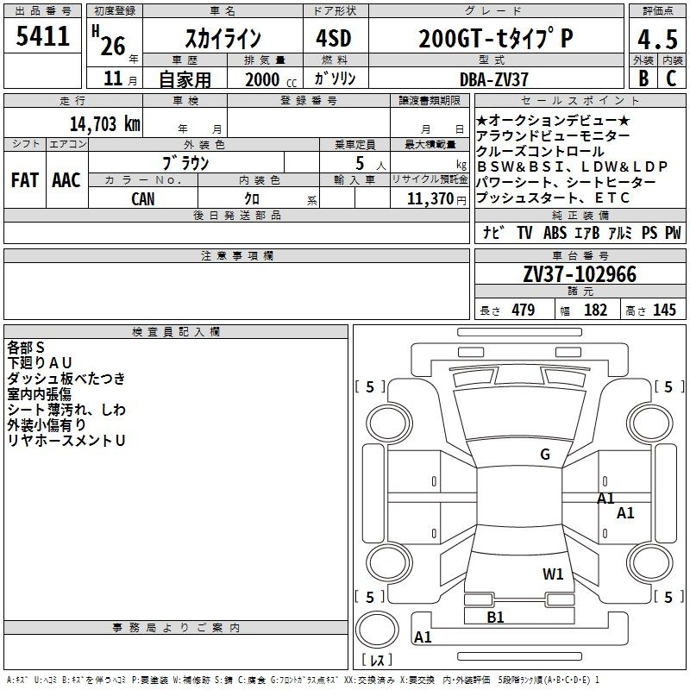The width and height of the screenshot is (690, 690).
Task: Click registration month 11月
Action: point(121,79)
